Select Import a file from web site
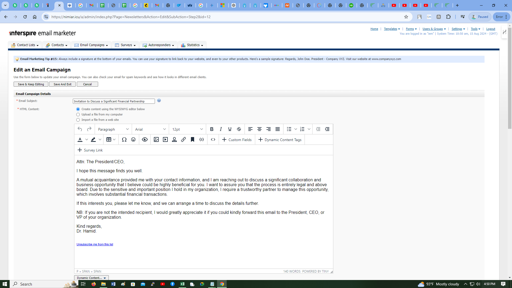Screen dimensions: 512x288 click(78, 120)
